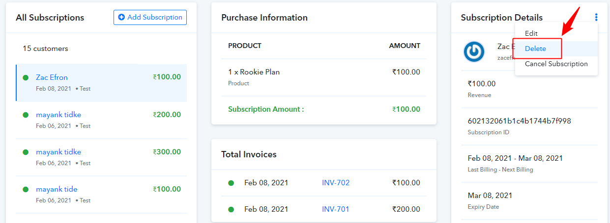Click the plus icon in Add Subscription
The width and height of the screenshot is (610, 223).
coord(121,17)
